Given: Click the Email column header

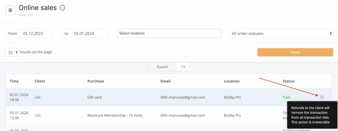Looking at the screenshot, I should pyautogui.click(x=165, y=81).
